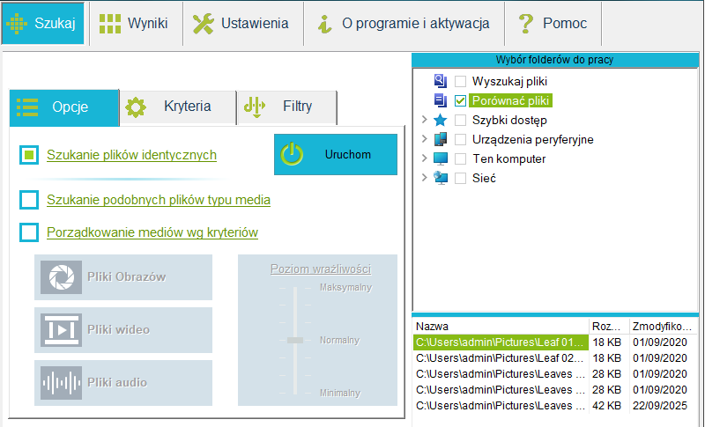Viewport: 705px width, 427px height.
Task: Switch to the Wyniki tab
Action: [137, 24]
